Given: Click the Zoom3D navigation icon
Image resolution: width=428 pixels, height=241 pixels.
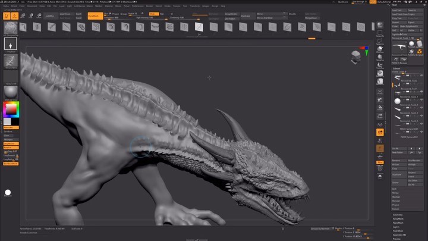Looking at the screenshot, I should 380,116.
